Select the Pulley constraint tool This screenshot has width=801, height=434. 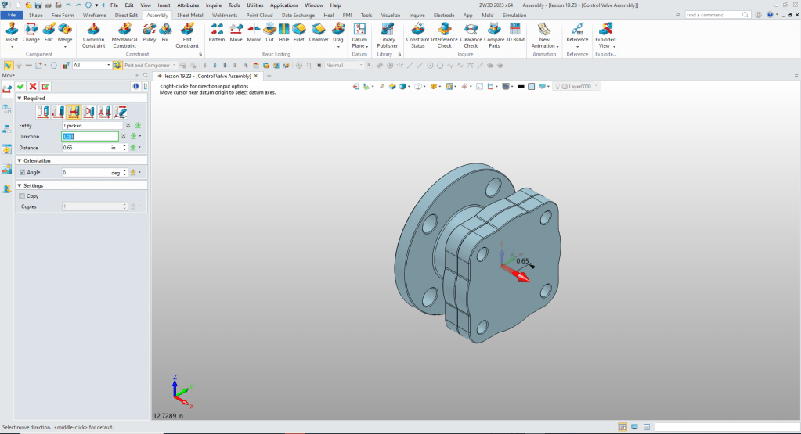149,29
